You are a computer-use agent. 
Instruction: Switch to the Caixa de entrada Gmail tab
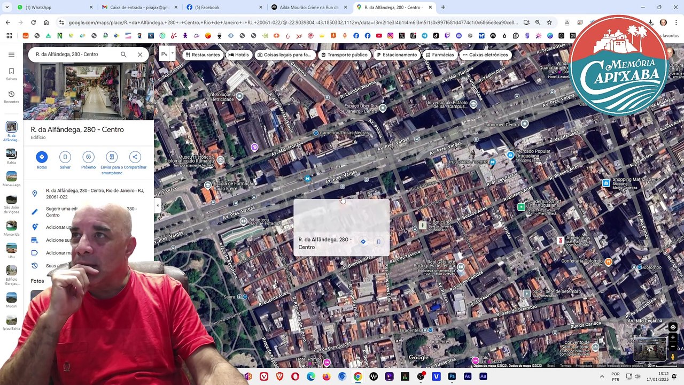(139, 7)
